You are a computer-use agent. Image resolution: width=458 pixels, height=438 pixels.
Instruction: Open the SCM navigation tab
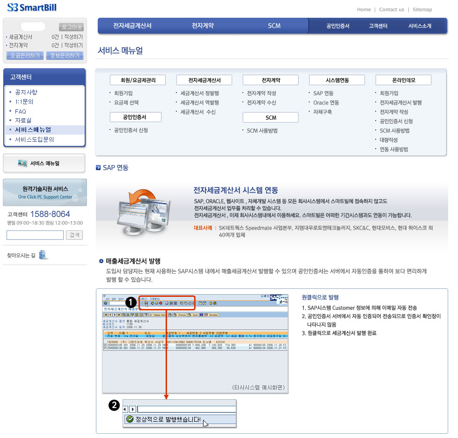[274, 26]
